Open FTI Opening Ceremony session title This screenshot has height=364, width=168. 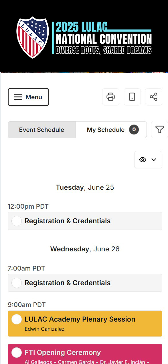coord(63,353)
